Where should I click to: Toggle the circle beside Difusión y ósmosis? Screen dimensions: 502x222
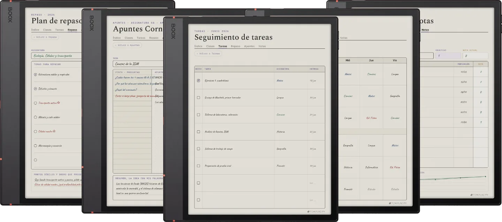click(x=35, y=89)
